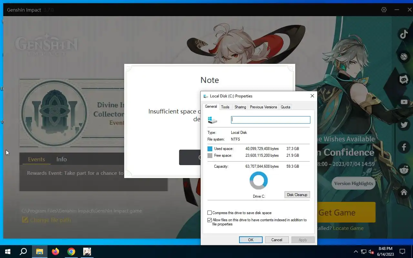Launch Firefox from the taskbar
The height and width of the screenshot is (258, 413).
55,252
